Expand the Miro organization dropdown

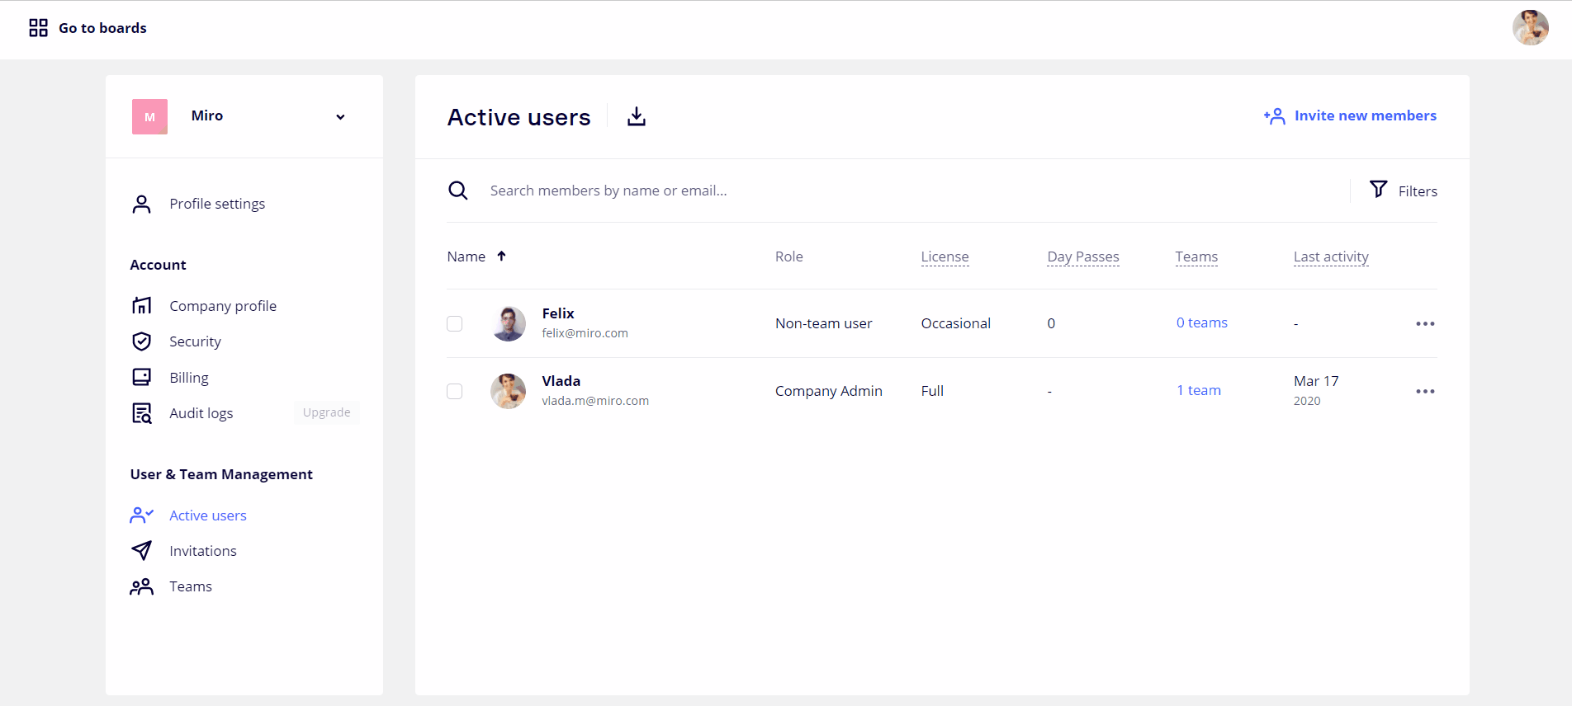click(x=339, y=117)
